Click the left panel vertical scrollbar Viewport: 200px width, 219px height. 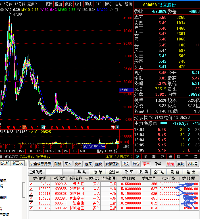24,190
